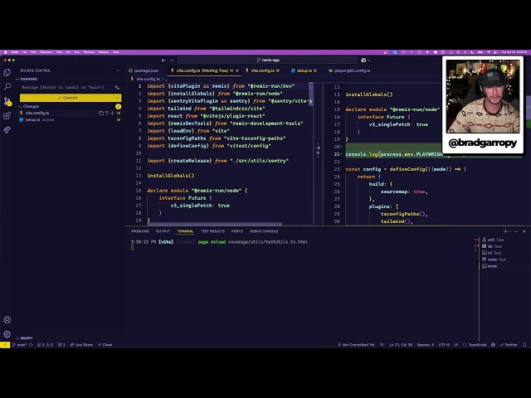The height and width of the screenshot is (398, 531).
Task: Open file icon for vite.config.ts change
Action: pyautogui.click(x=101, y=113)
